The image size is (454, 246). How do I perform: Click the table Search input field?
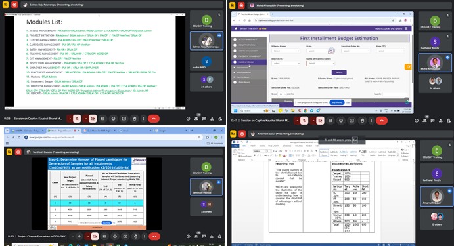395,94
